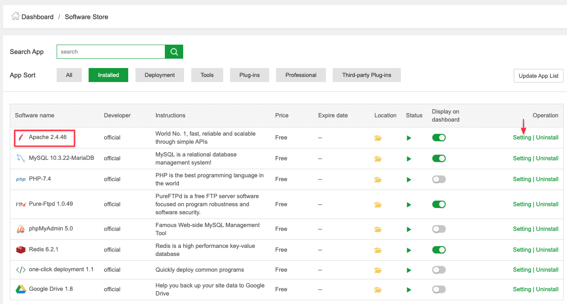Focus the Search App input field
The height and width of the screenshot is (304, 567).
(x=111, y=52)
